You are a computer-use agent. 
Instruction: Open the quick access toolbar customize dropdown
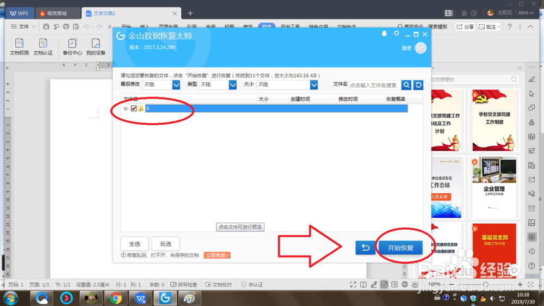(110, 27)
